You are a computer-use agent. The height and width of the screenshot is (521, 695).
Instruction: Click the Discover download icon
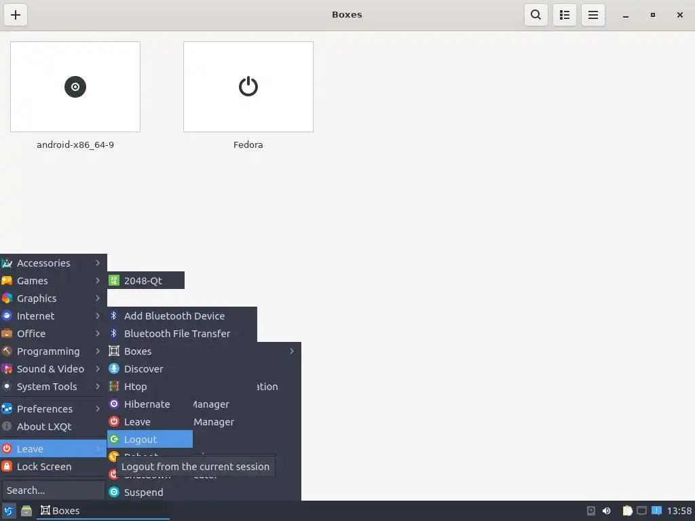tap(114, 368)
